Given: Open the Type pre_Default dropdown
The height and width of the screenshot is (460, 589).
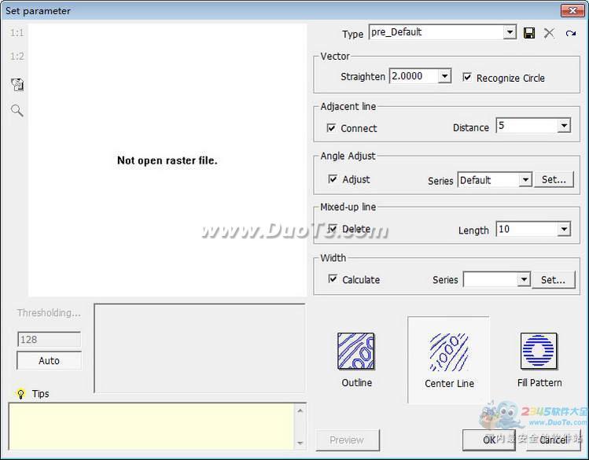Looking at the screenshot, I should 510,32.
